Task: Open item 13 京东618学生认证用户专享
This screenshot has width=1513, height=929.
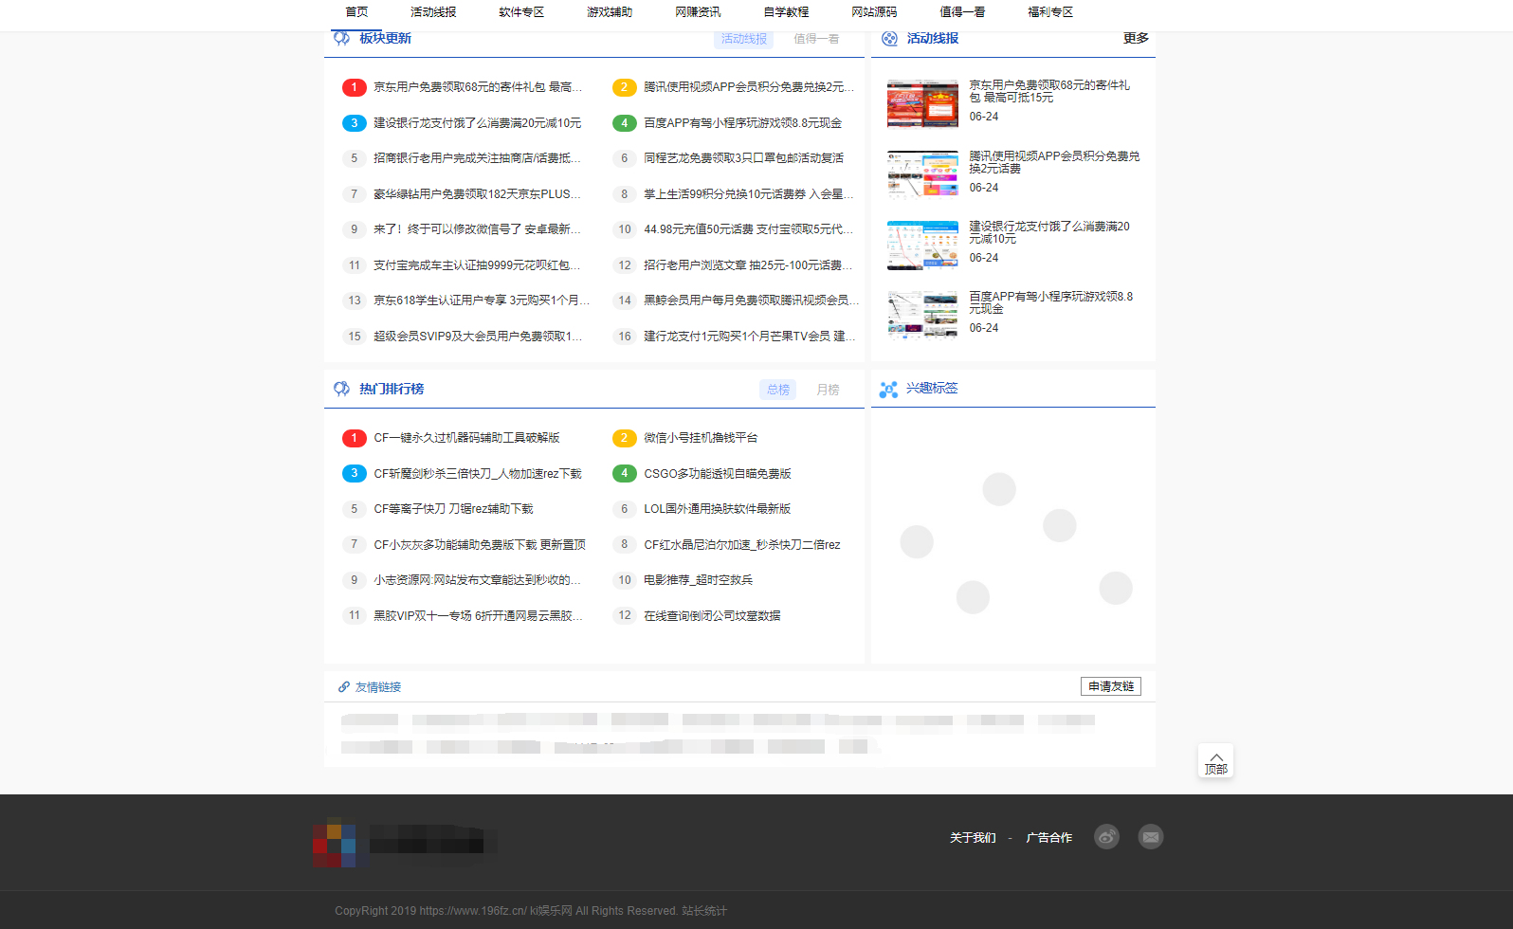Action: point(482,301)
